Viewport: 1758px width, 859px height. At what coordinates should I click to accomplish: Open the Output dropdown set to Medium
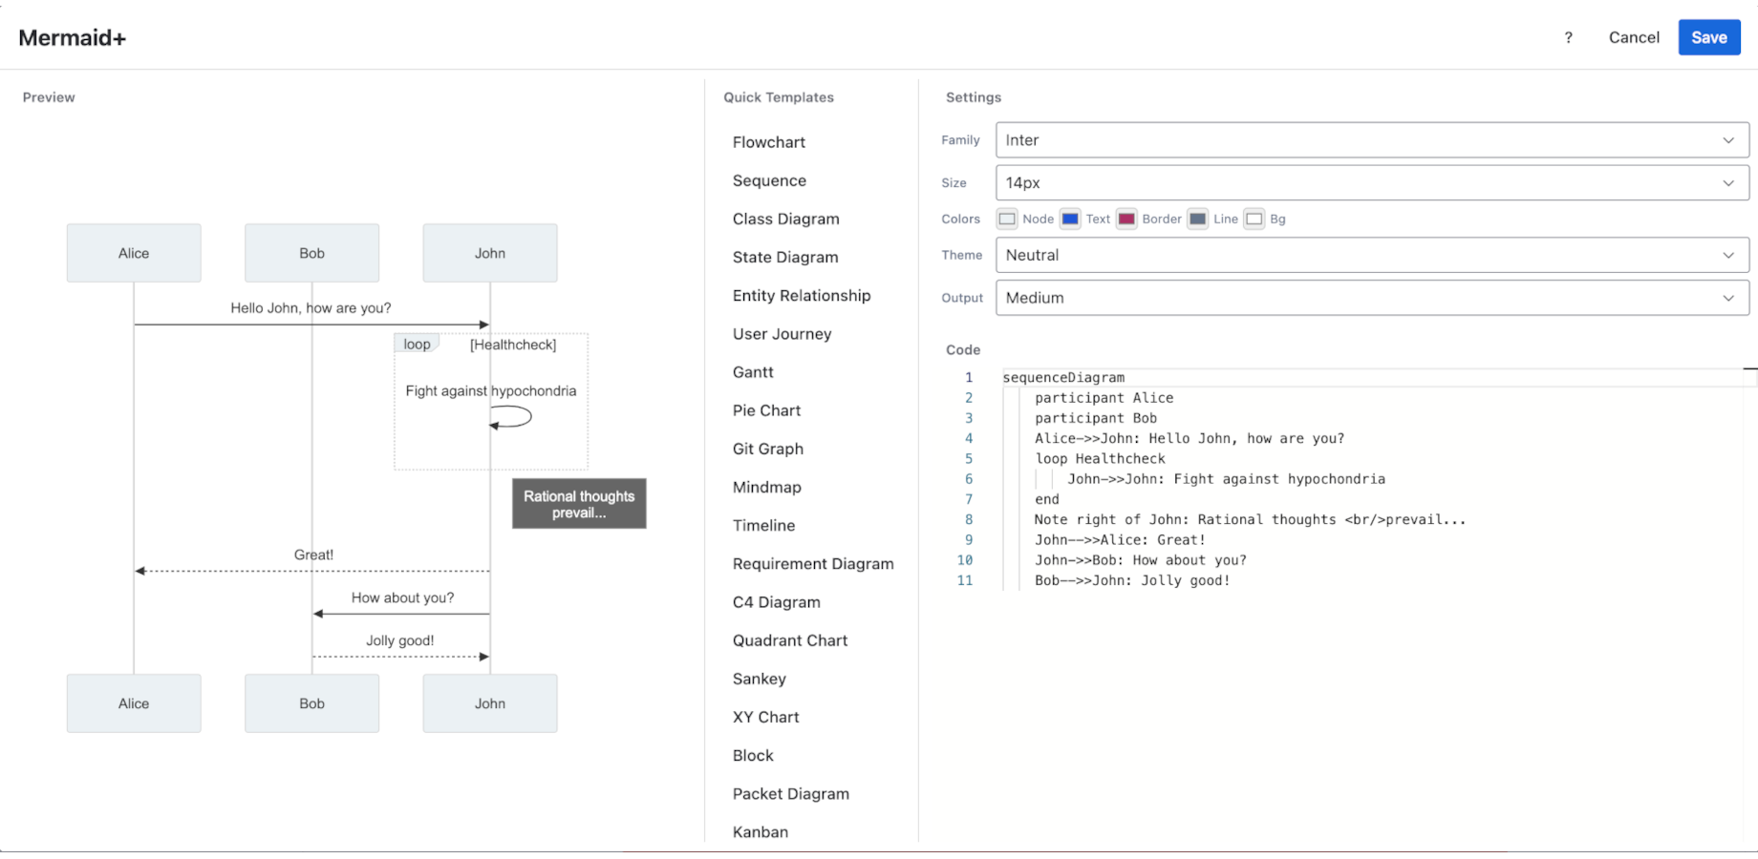[x=1372, y=297]
